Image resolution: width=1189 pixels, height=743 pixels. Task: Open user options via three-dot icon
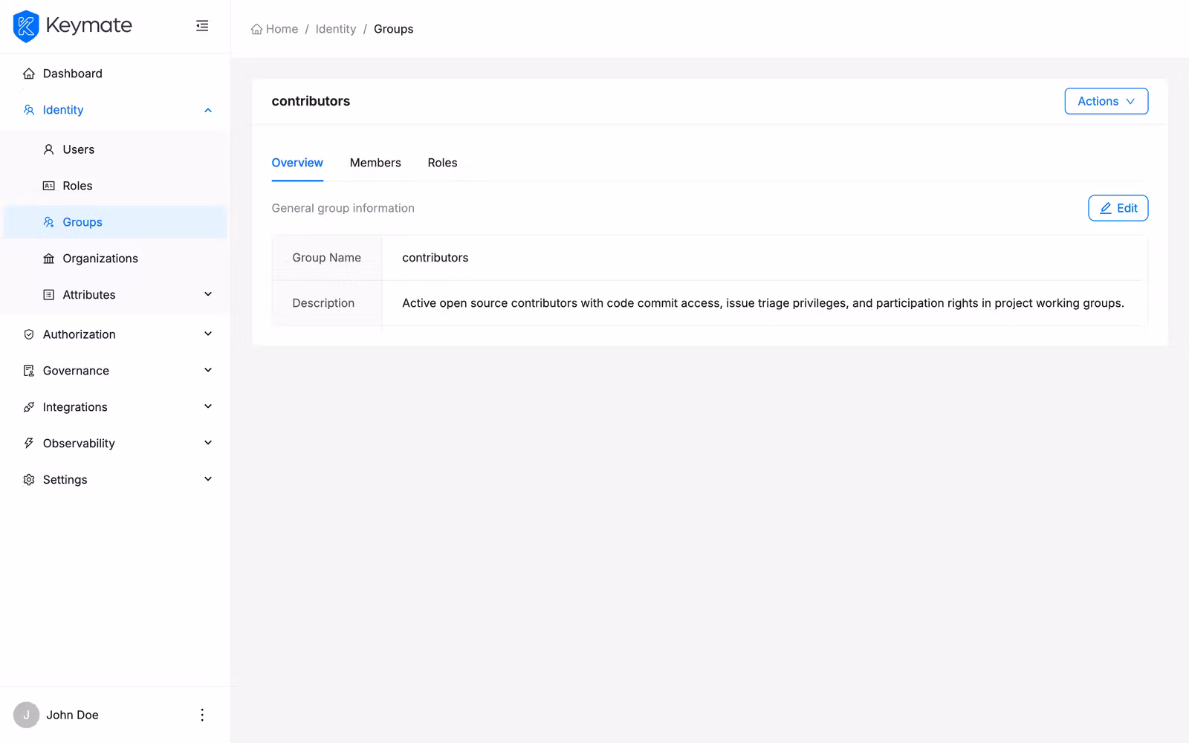click(x=202, y=715)
